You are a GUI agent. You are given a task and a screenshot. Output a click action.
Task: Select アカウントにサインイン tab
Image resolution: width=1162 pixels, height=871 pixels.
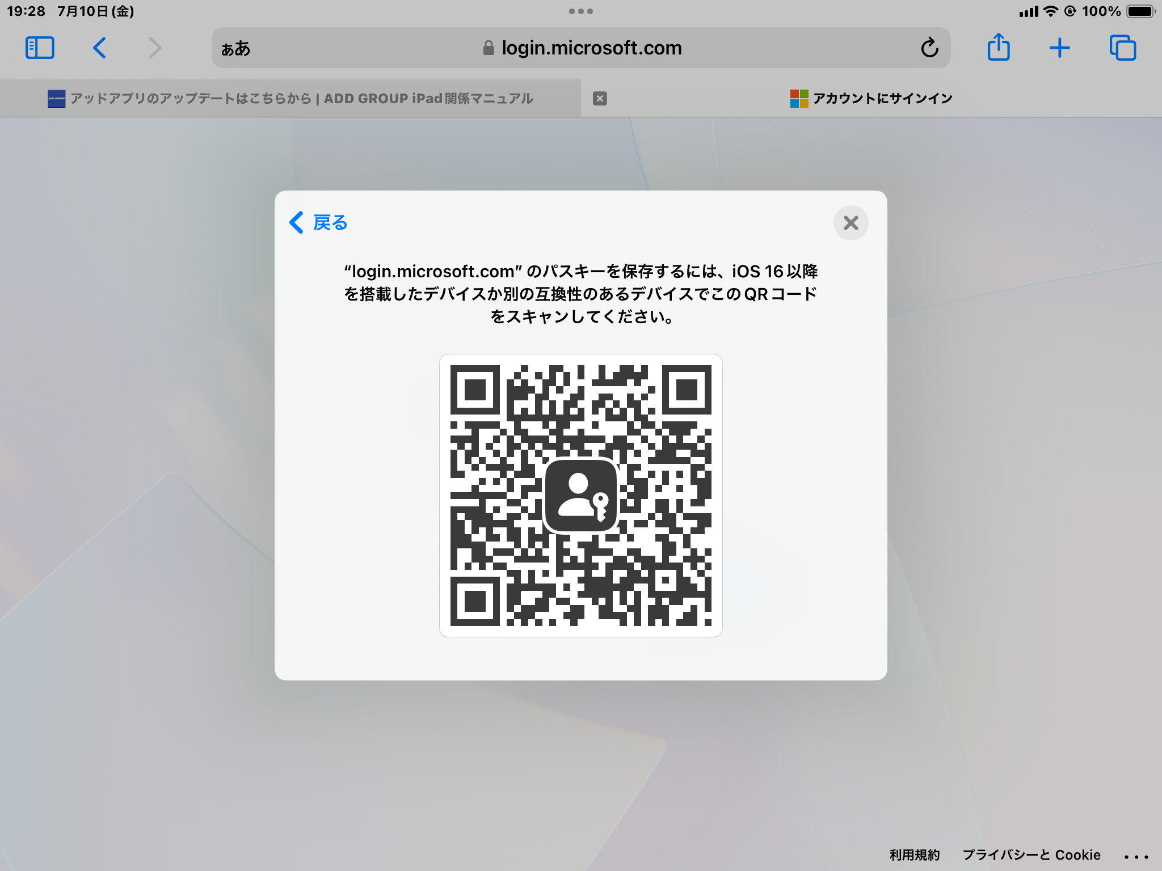[x=871, y=99]
